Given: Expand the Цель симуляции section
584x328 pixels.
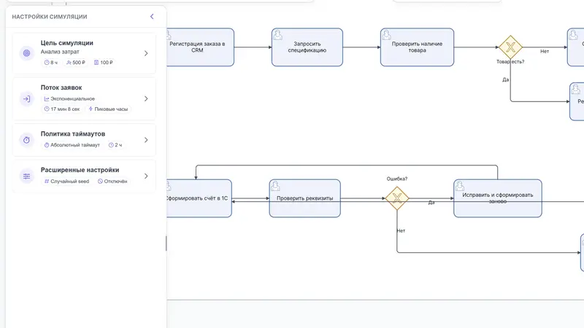Looking at the screenshot, I should [x=146, y=53].
